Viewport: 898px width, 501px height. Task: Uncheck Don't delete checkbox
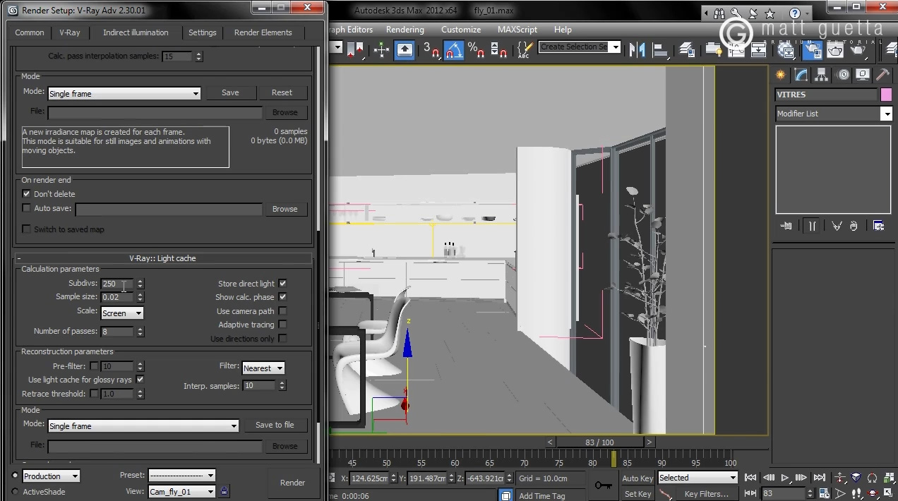pyautogui.click(x=27, y=193)
